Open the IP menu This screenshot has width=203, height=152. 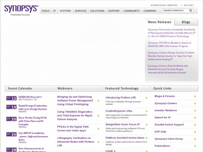coord(54,11)
